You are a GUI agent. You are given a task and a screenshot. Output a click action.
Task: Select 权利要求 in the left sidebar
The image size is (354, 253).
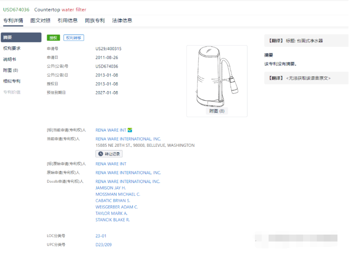click(12, 48)
